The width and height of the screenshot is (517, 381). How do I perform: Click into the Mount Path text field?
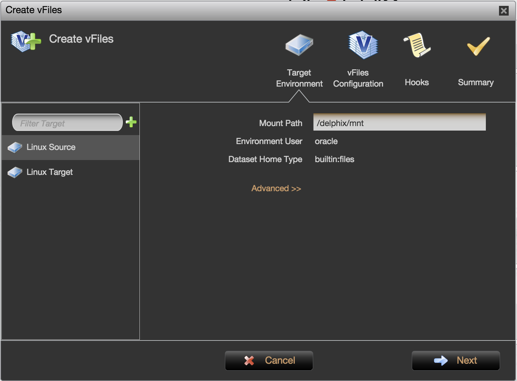(399, 123)
